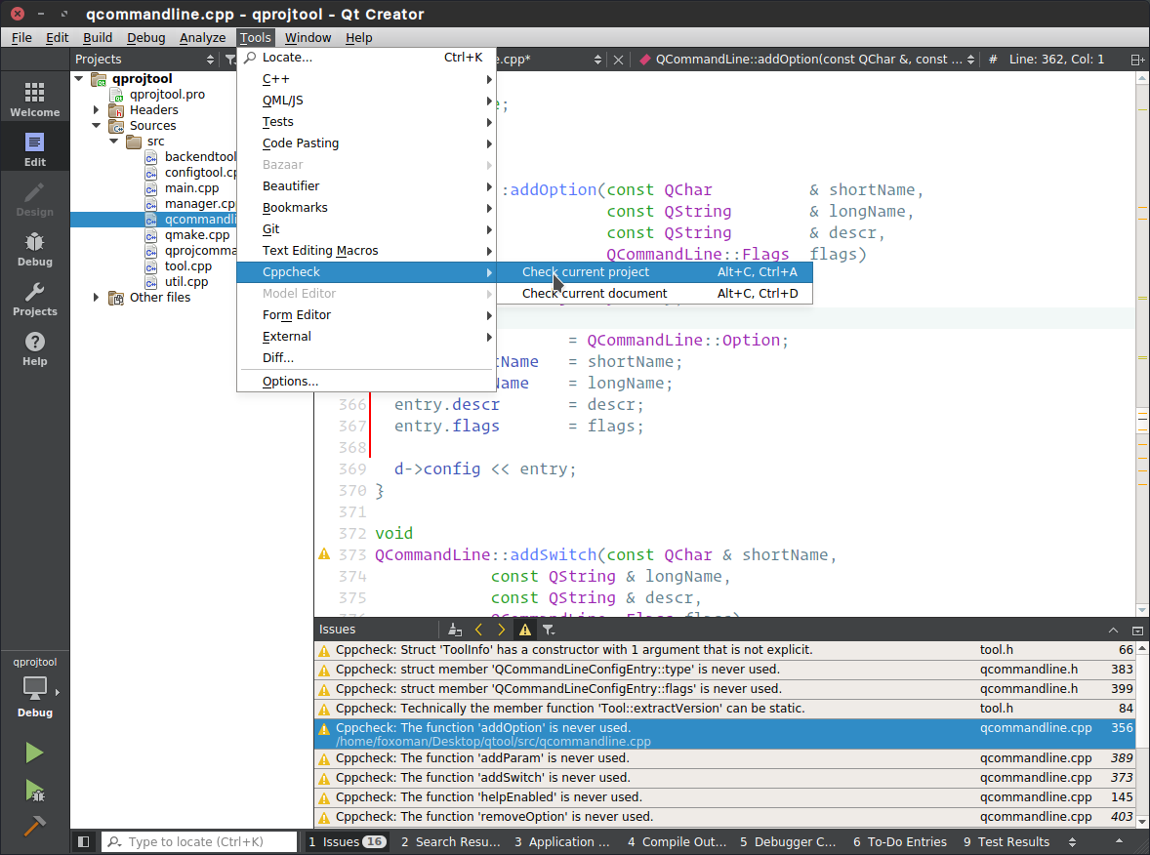1150x855 pixels.
Task: Switch to the '3 Application' output tab
Action: (561, 841)
